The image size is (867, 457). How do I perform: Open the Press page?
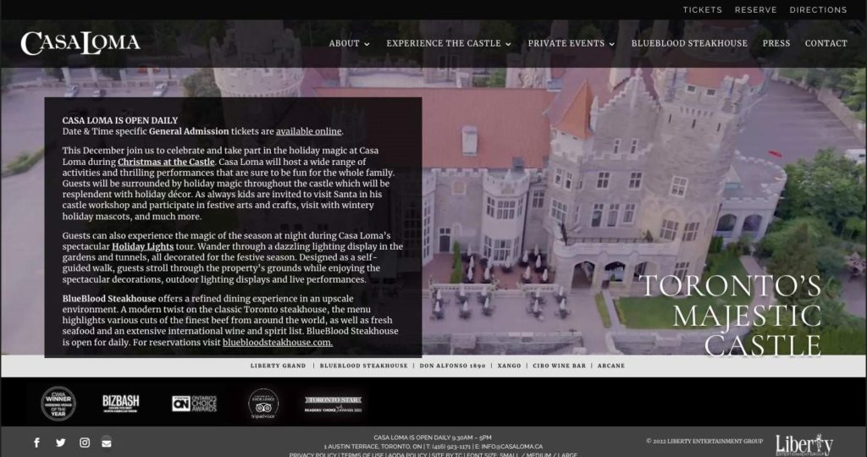click(x=776, y=43)
